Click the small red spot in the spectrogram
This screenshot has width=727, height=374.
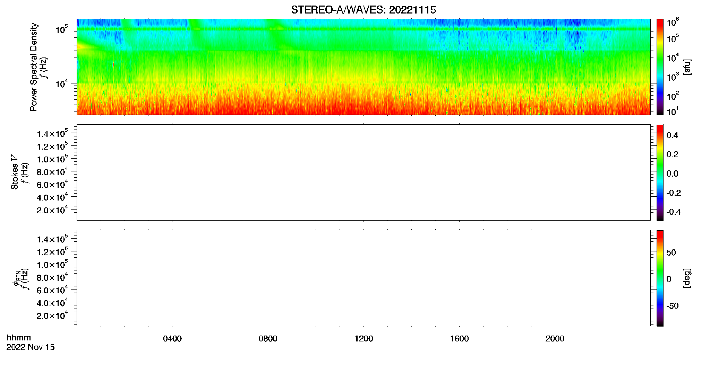click(113, 64)
